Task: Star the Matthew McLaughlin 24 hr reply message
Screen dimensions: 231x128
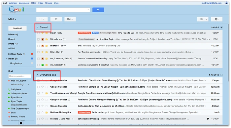Action: tap(43, 112)
